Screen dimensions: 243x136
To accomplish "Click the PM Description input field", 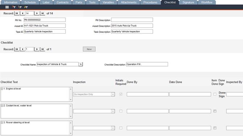I will (x=132, y=20).
